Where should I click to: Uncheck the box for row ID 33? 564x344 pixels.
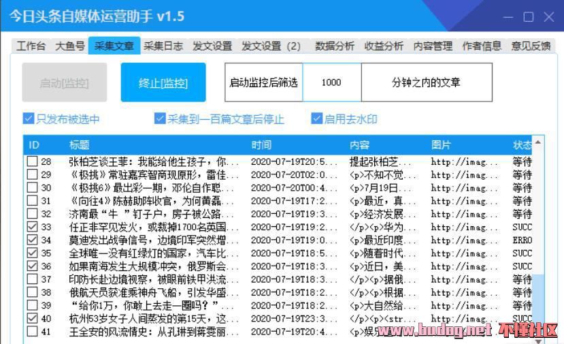(33, 227)
